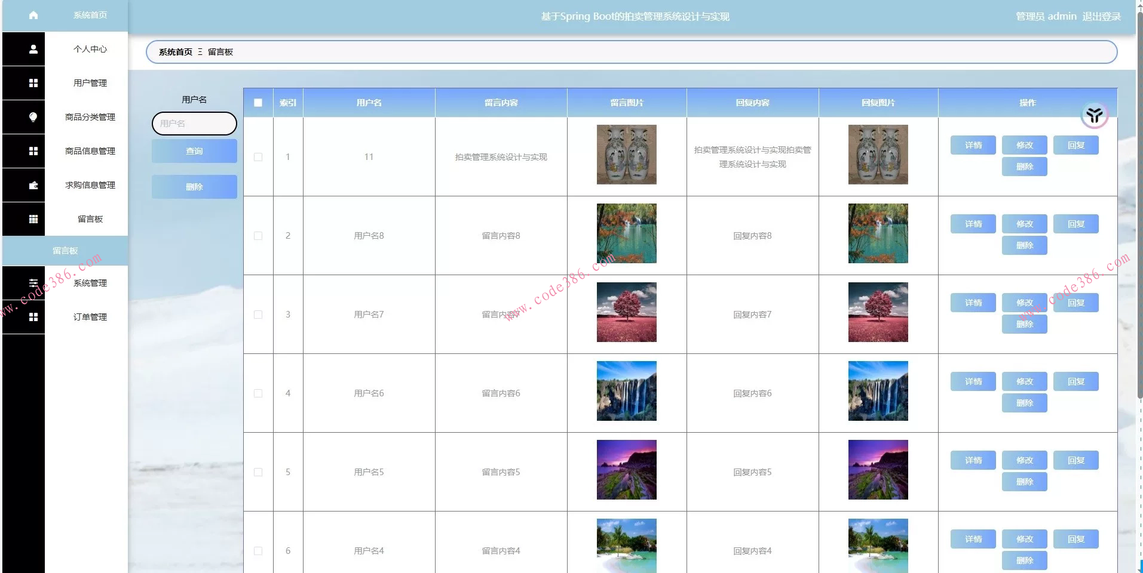
Task: Click the table icon beside 留言板
Action: [x=33, y=219]
